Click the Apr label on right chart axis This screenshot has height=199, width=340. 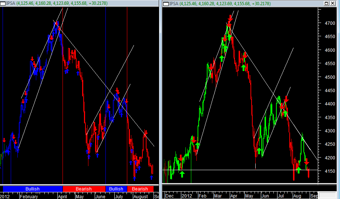pos(234,196)
